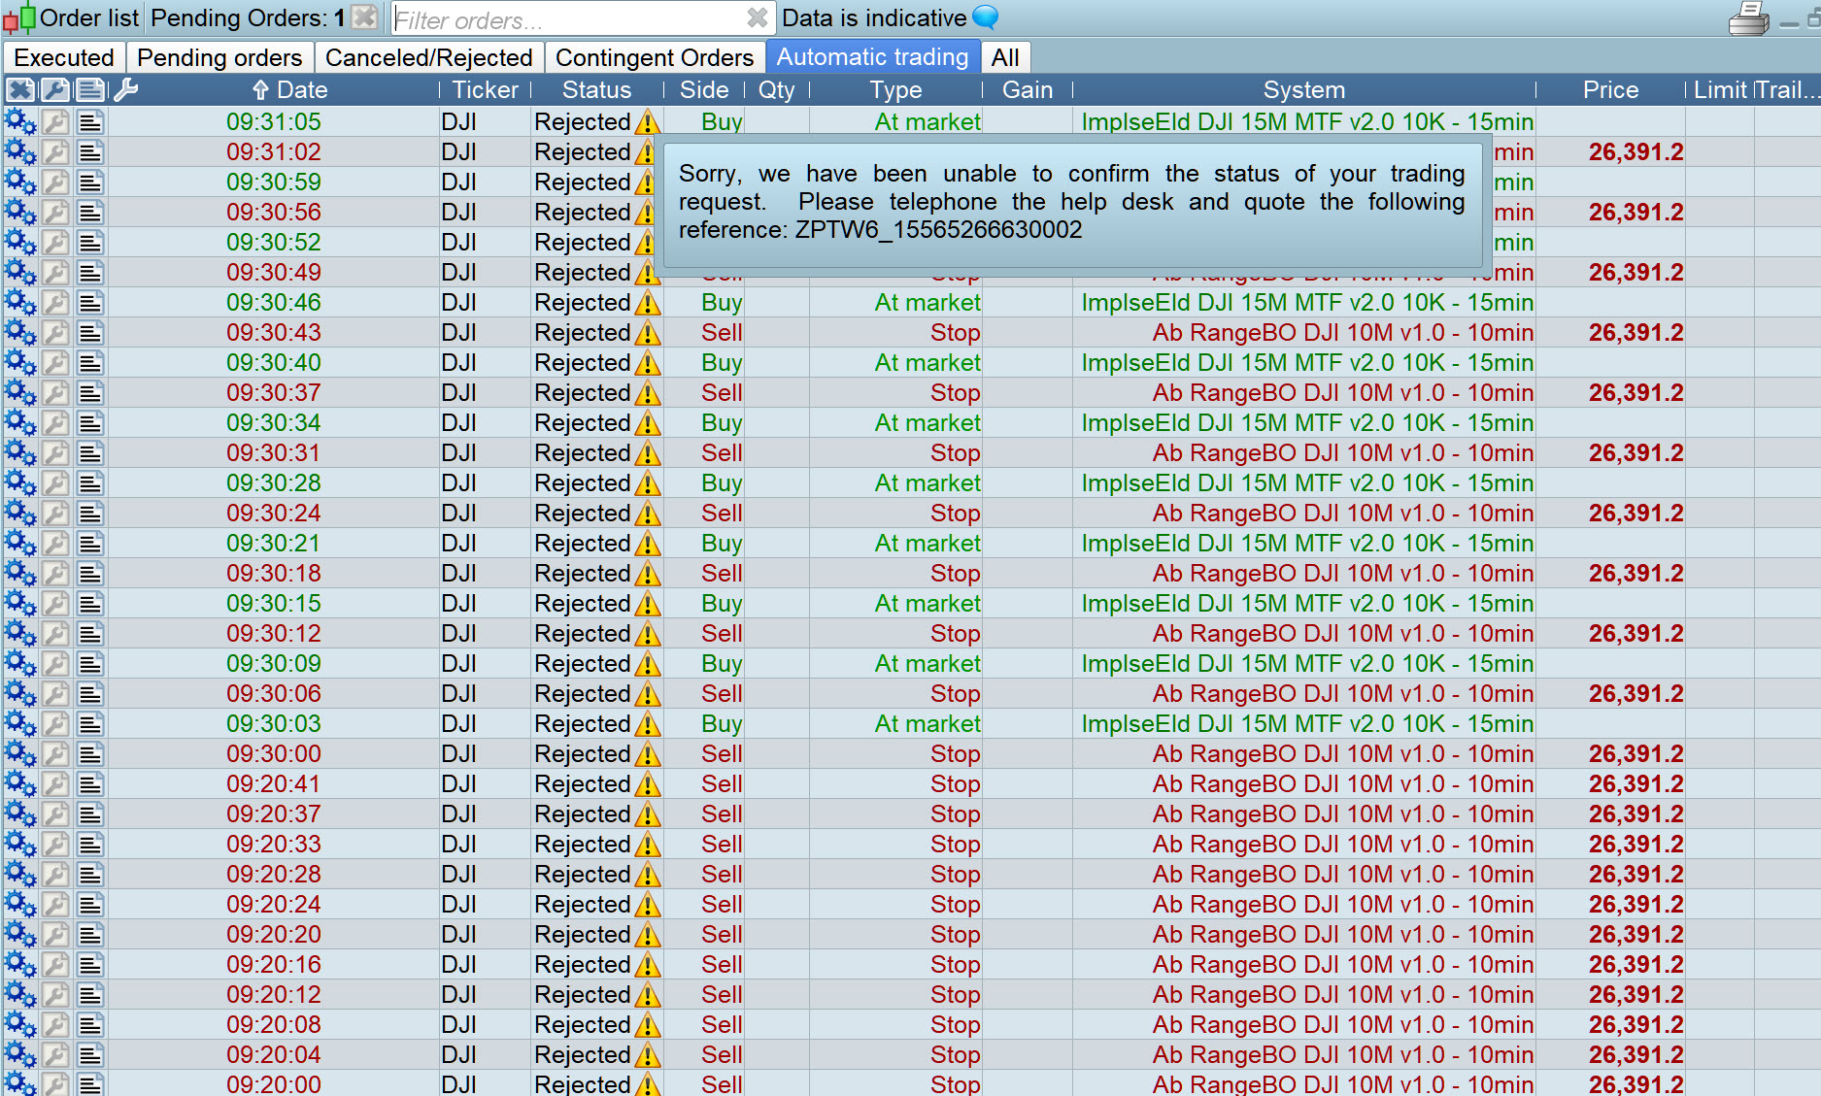Image resolution: width=1821 pixels, height=1096 pixels.
Task: Open the Canceled/Rejected tab
Action: pyautogui.click(x=428, y=57)
